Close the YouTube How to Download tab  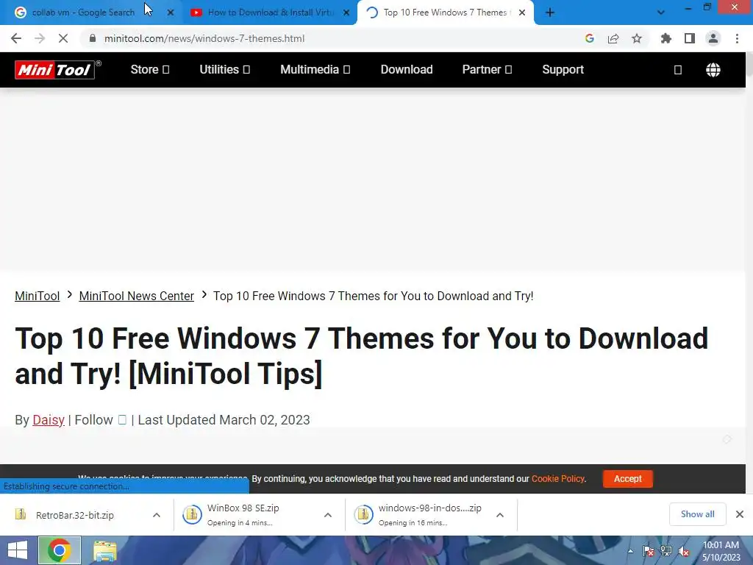coord(346,13)
